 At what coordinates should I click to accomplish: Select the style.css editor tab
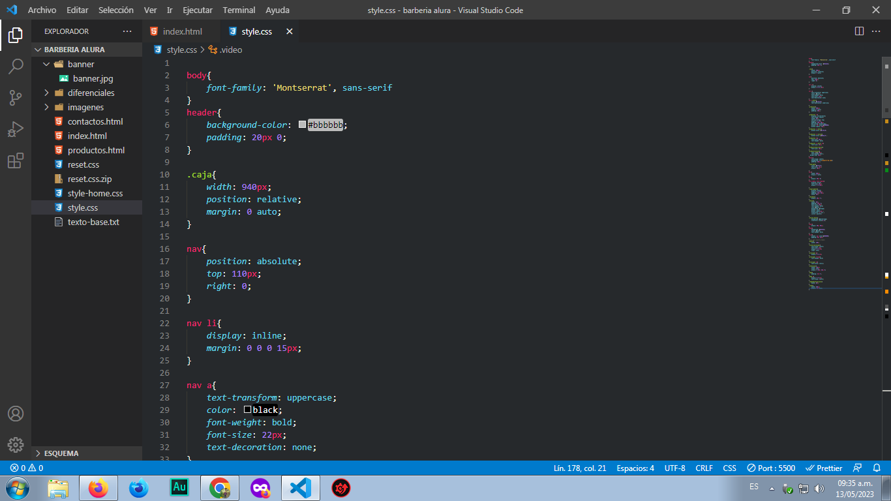coord(256,31)
